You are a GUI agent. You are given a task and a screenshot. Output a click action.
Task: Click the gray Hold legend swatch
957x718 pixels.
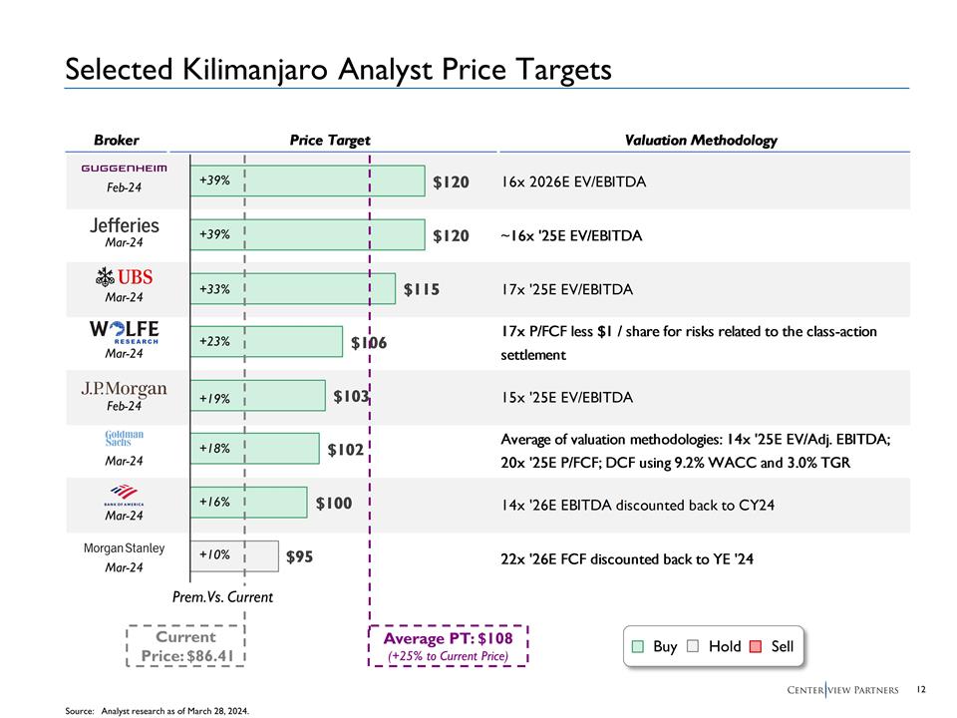pyautogui.click(x=693, y=646)
